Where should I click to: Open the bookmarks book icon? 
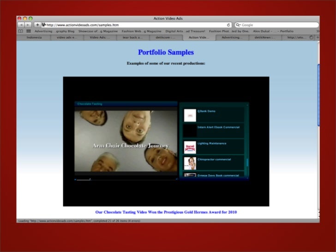click(x=21, y=31)
